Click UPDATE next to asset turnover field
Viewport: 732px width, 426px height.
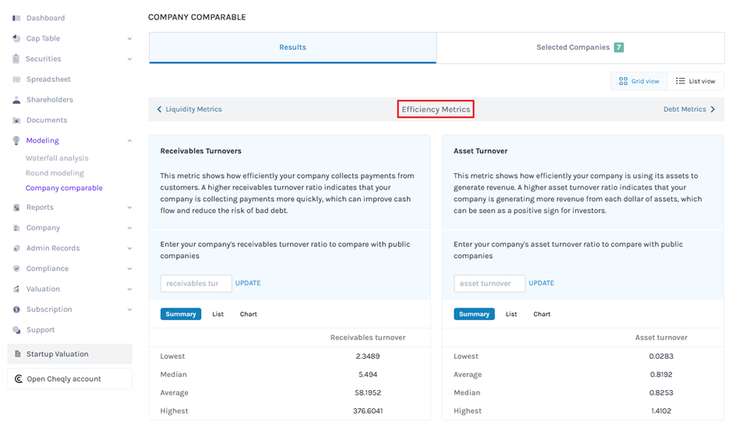[541, 283]
